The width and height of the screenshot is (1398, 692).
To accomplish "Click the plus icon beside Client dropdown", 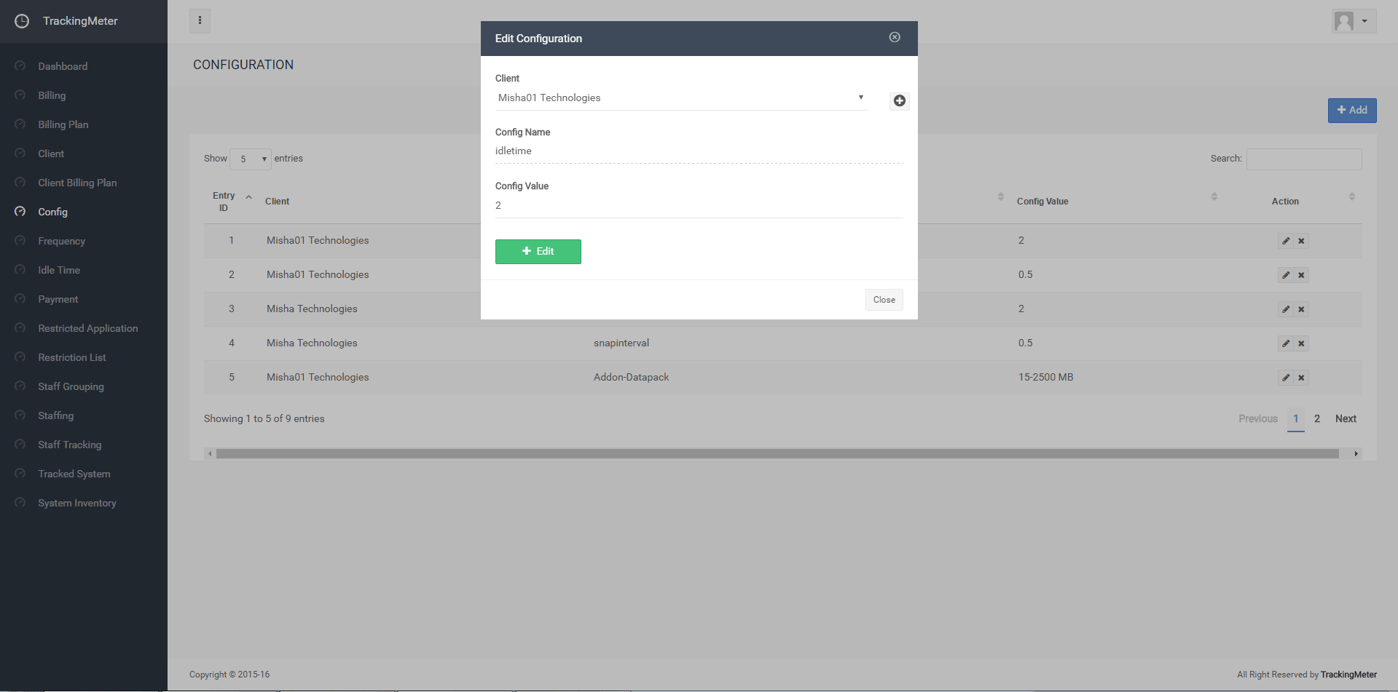I will coord(899,101).
